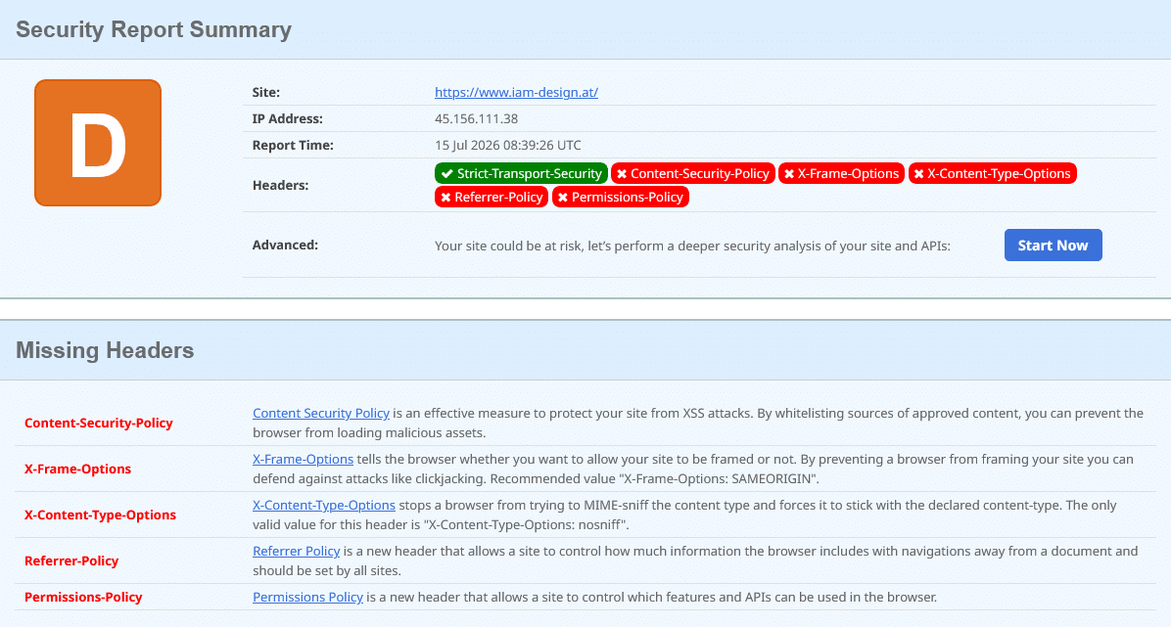The height and width of the screenshot is (627, 1171).
Task: Click the red Referrer-Policy row label
Action: click(x=71, y=560)
